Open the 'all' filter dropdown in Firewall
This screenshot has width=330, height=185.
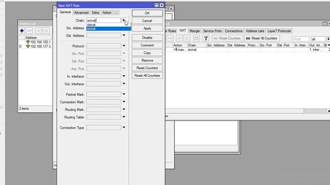click(328, 39)
